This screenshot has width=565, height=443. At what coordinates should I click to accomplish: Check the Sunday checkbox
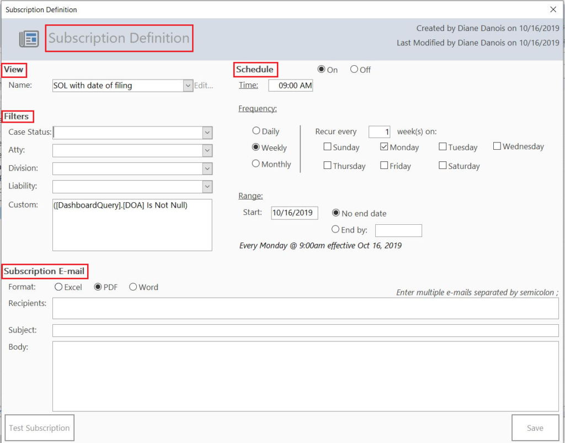[327, 146]
